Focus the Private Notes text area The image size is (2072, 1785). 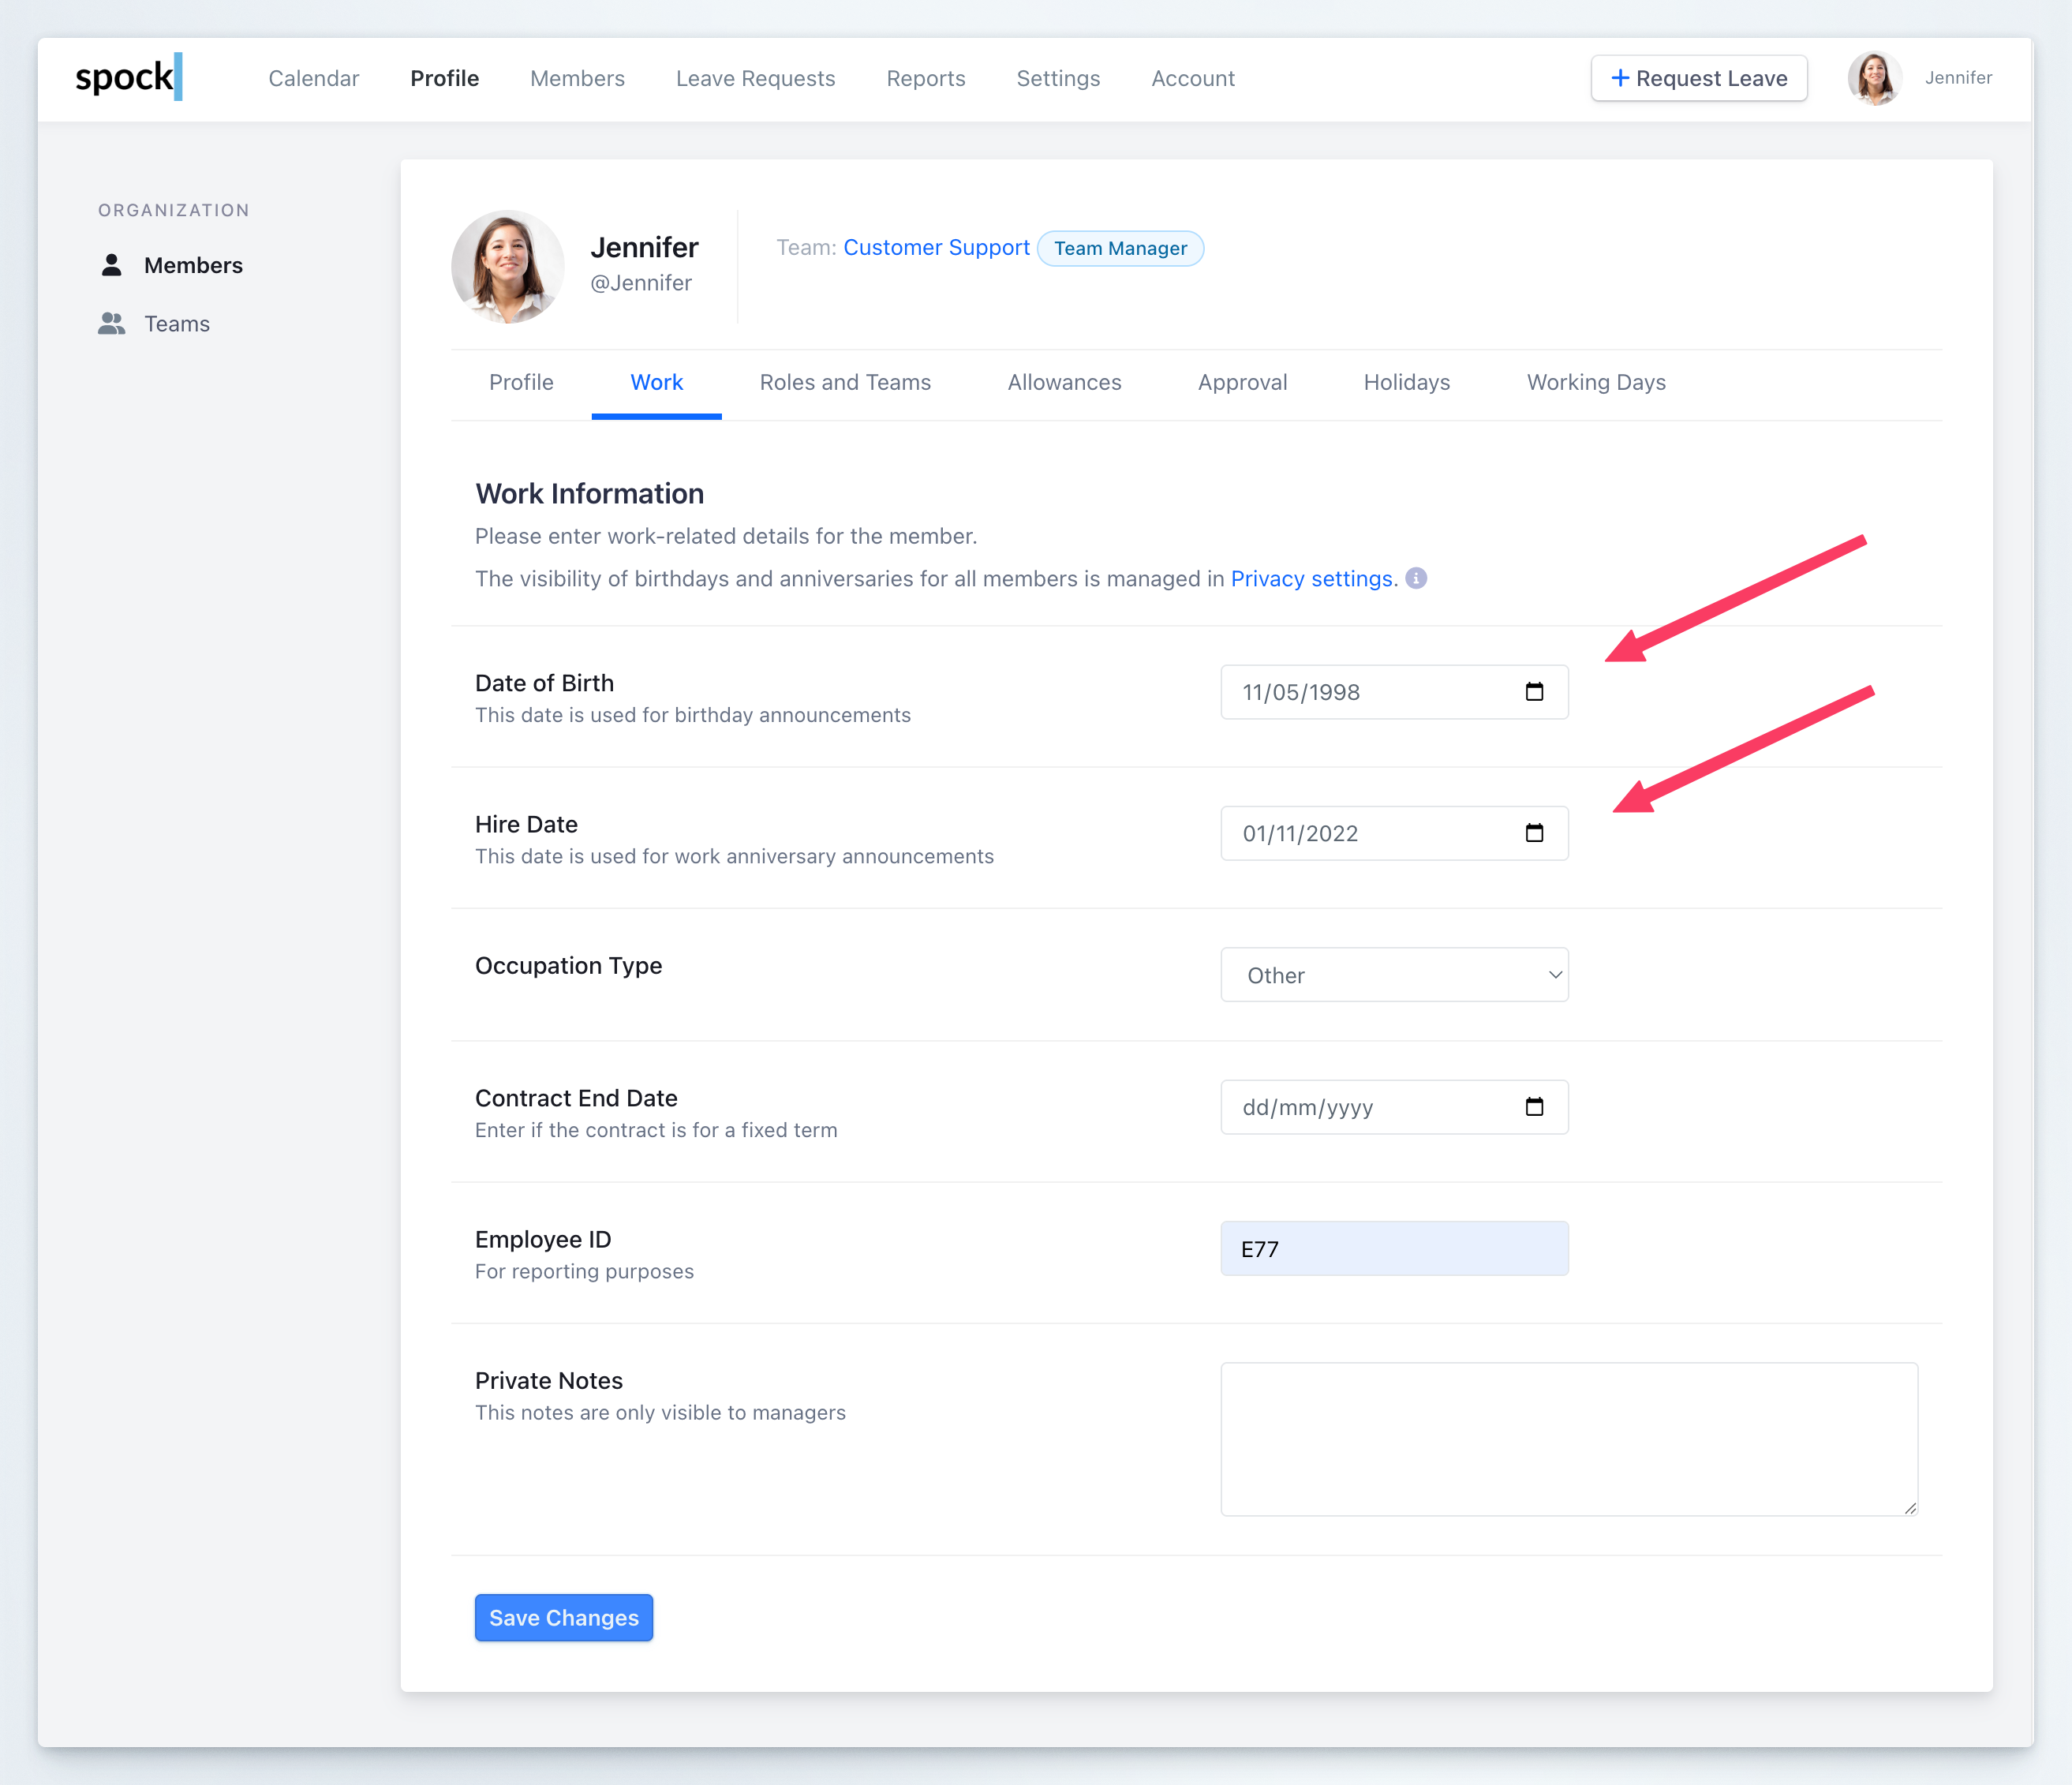[1568, 1438]
